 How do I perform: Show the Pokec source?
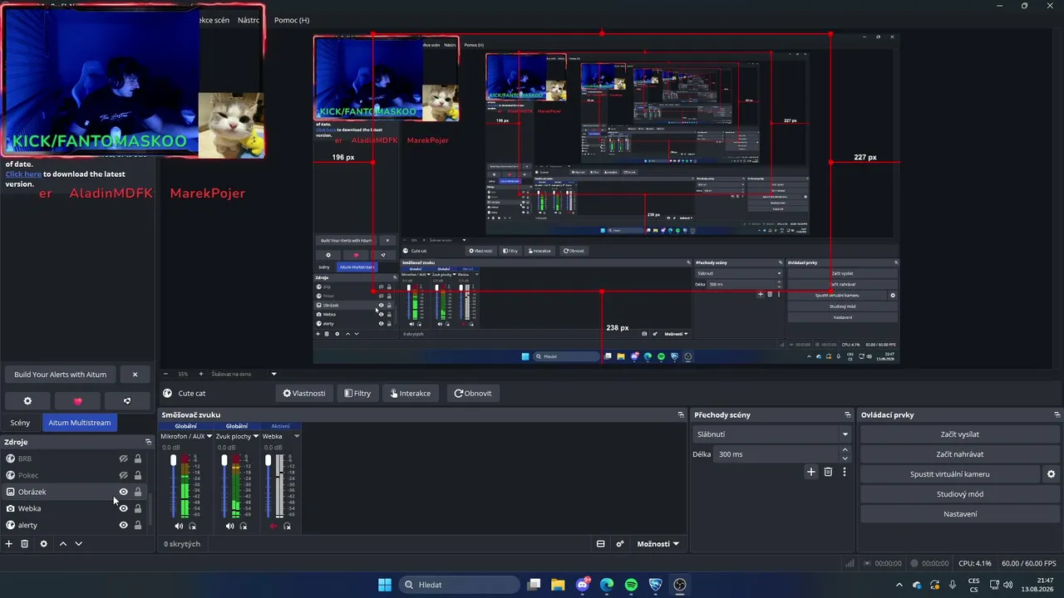click(123, 475)
